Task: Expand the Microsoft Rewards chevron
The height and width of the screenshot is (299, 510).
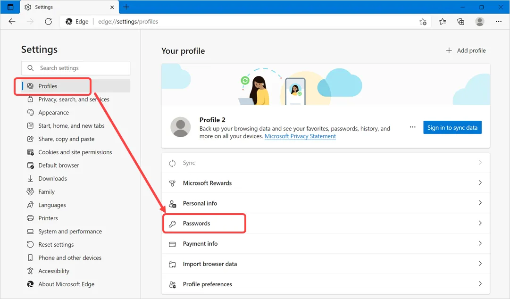Action: (480, 183)
